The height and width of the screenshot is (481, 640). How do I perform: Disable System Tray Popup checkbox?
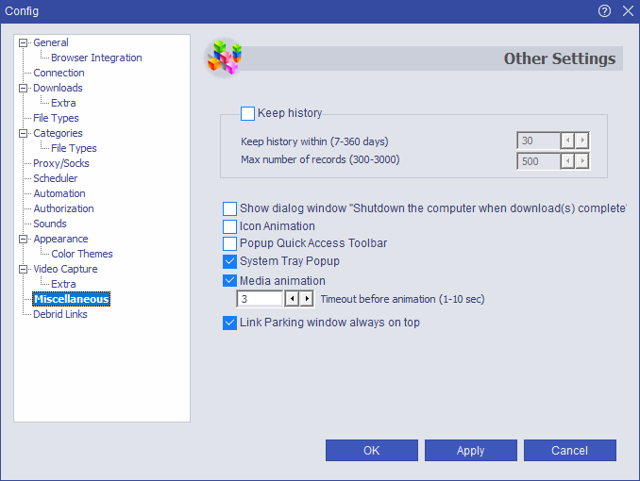pyautogui.click(x=229, y=261)
